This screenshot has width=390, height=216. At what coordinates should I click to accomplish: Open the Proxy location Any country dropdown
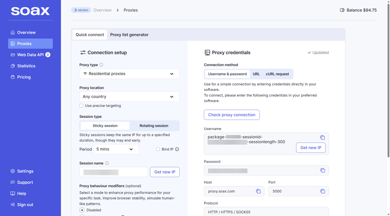click(x=129, y=97)
